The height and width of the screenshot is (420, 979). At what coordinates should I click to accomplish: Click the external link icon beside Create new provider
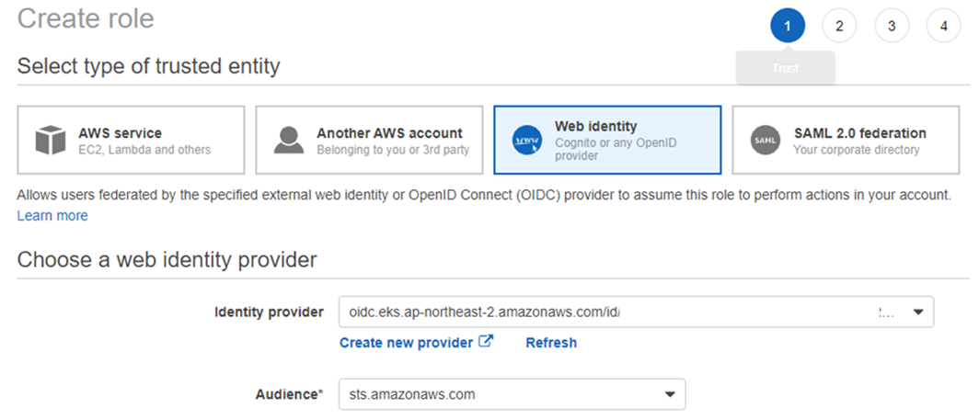point(487,341)
